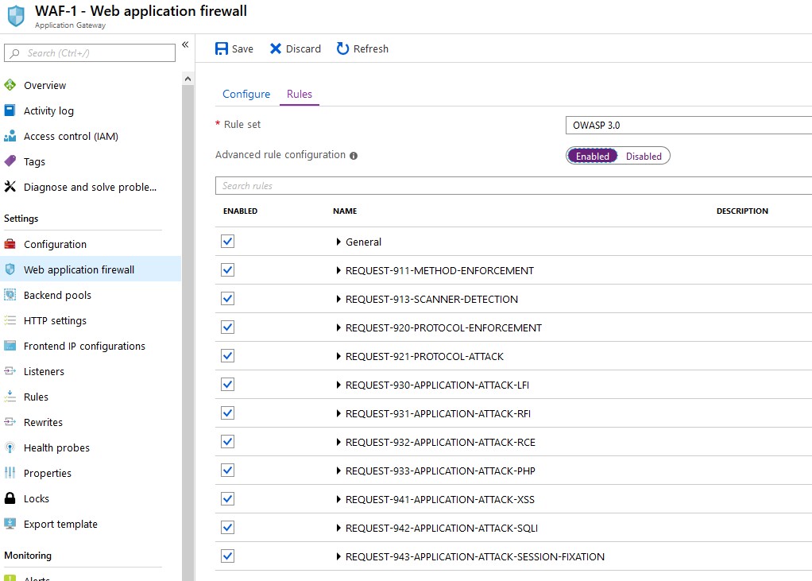Uncheck REQUEST-911-METHOD-ENFORCEMENT checkbox

pyautogui.click(x=227, y=269)
